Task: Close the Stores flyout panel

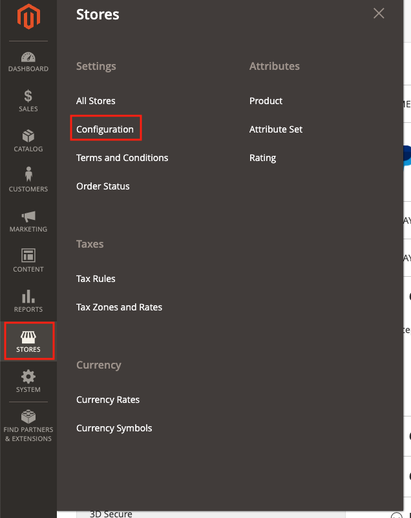Action: tap(379, 14)
